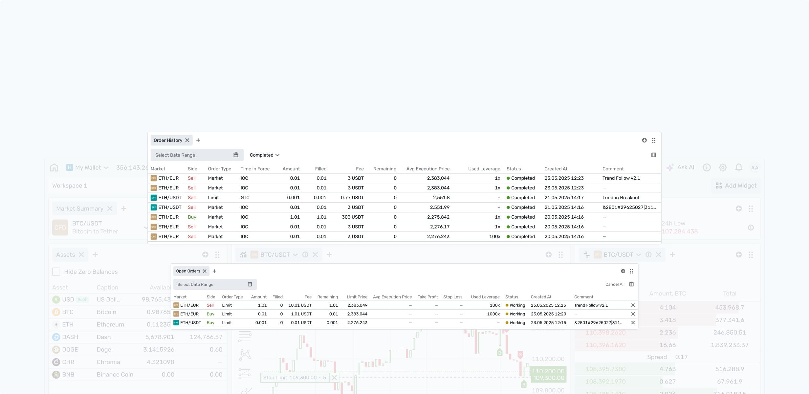Open info icon on BTC/USDT chart tab
This screenshot has width=809, height=394.
(x=305, y=254)
